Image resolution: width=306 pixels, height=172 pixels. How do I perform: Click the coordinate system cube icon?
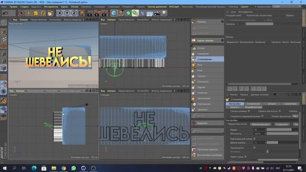[x=81, y=13]
